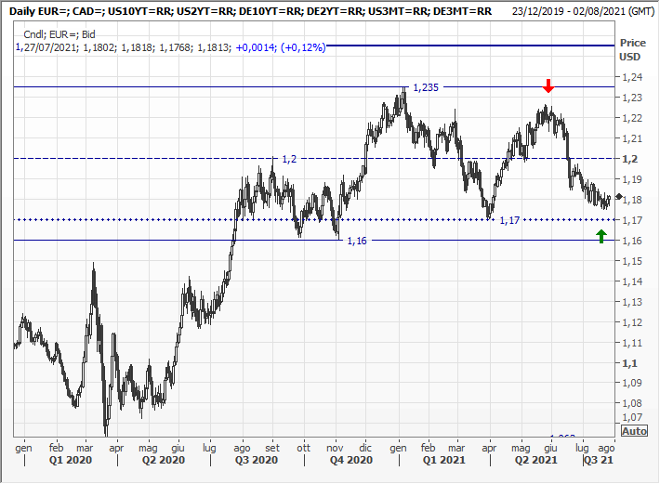Viewport: 660px width, 484px height.
Task: Select the 1,16 support line label
Action: pyautogui.click(x=357, y=242)
